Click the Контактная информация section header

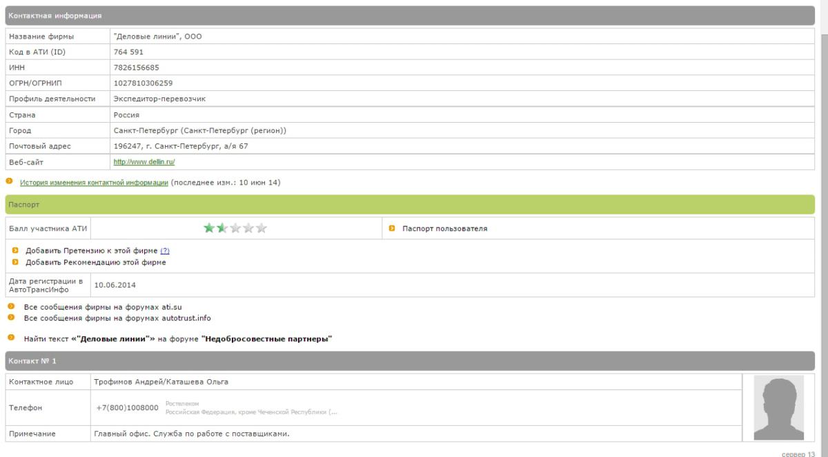coord(410,16)
